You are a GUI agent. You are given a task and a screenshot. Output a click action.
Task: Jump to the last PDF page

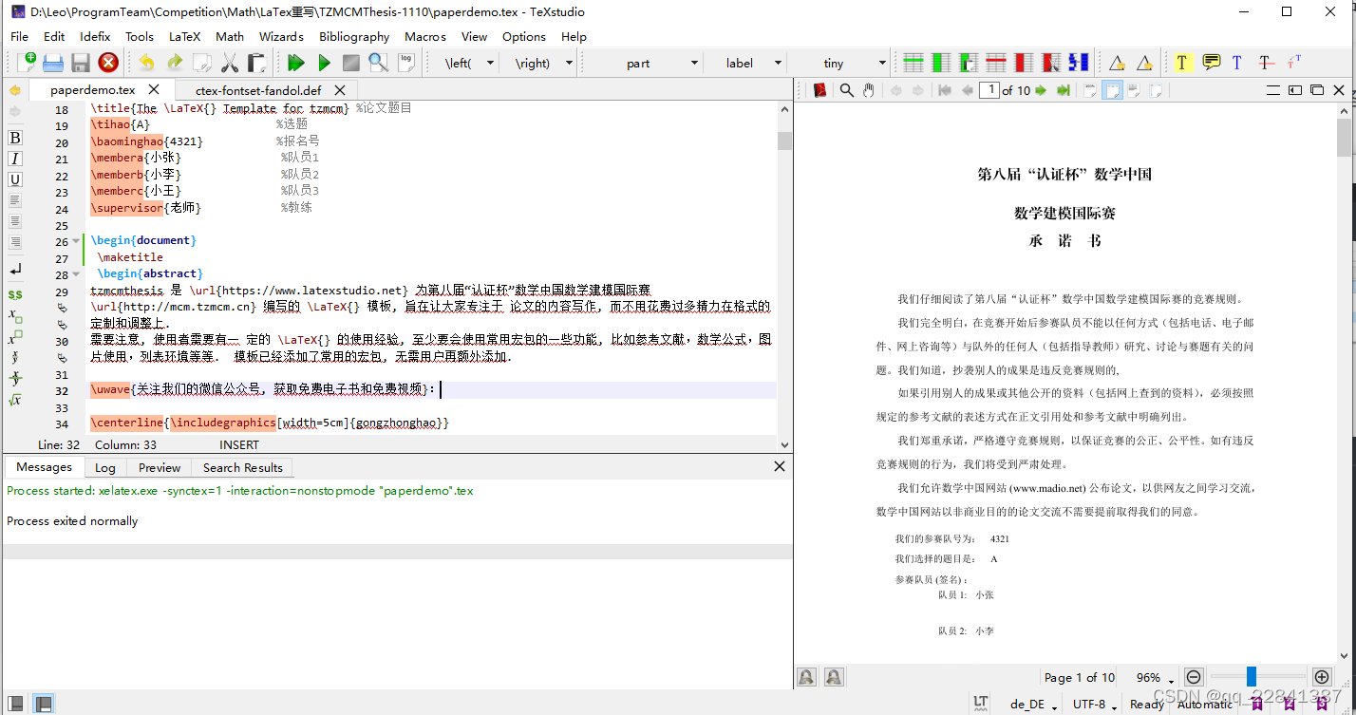pyautogui.click(x=1064, y=90)
